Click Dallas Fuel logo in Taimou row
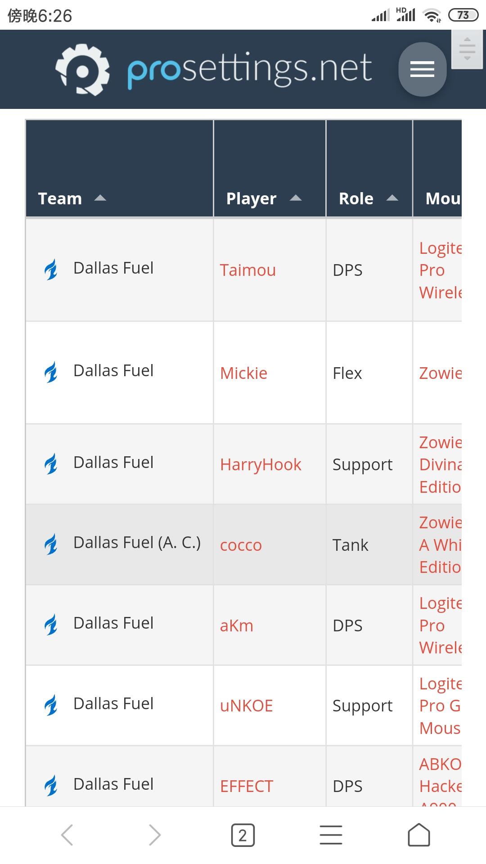Image resolution: width=486 pixels, height=864 pixels. [x=51, y=270]
